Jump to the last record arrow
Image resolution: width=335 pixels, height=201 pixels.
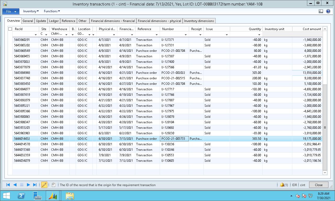click(x=35, y=185)
